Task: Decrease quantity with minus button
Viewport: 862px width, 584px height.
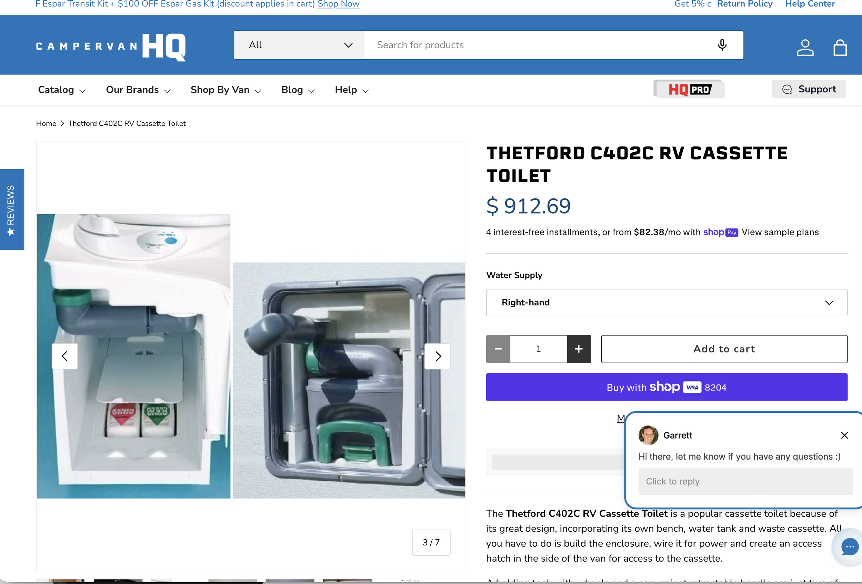Action: 498,349
